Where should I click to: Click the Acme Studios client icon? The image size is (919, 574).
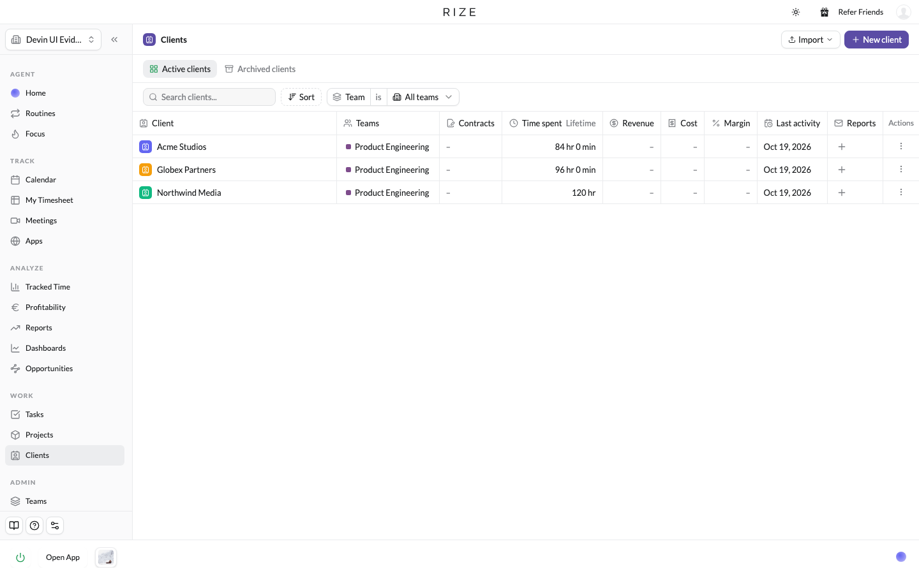pyautogui.click(x=146, y=147)
